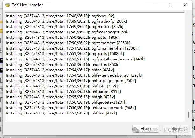Image resolution: width=195 pixels, height=138 pixels.
Task: Click the phaistos [353k] log line
Action: [x=63, y=65]
